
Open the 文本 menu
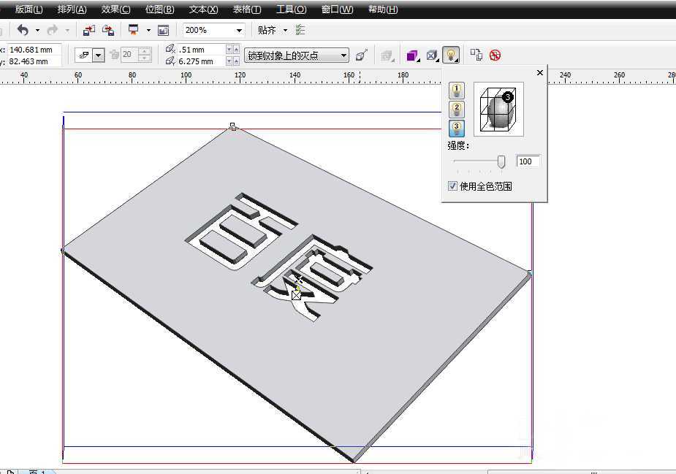(x=202, y=9)
